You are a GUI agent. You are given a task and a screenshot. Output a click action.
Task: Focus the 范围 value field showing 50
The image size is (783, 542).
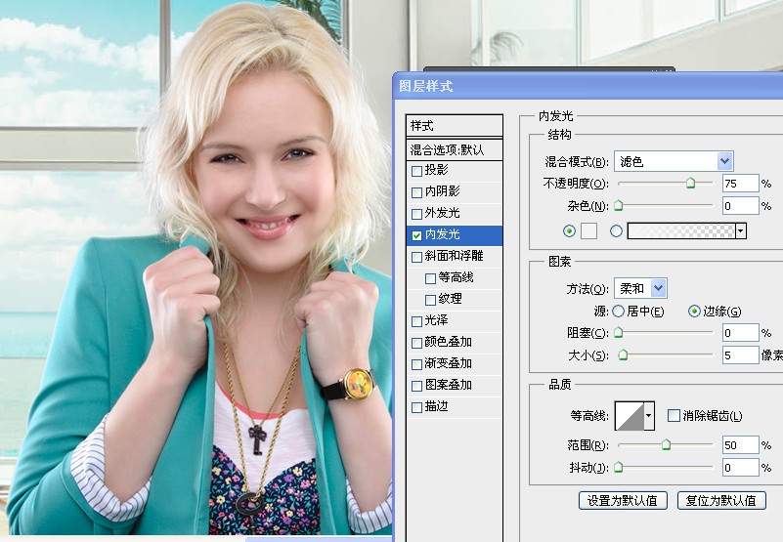(x=741, y=444)
